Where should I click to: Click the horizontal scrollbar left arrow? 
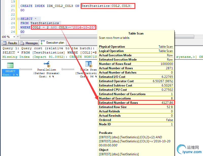tap(18, 37)
